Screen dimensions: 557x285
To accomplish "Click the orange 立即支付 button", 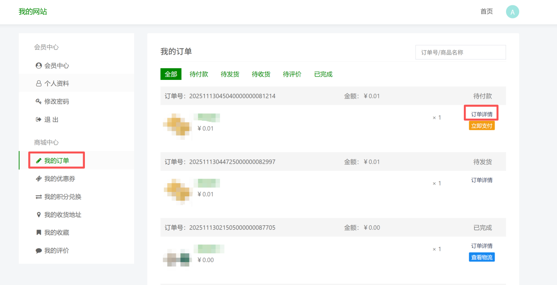I will point(482,126).
